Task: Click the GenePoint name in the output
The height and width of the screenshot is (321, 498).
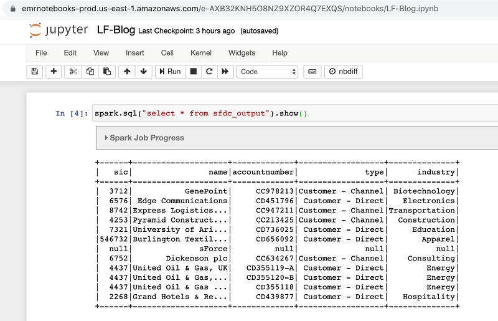Action: pyautogui.click(x=206, y=191)
